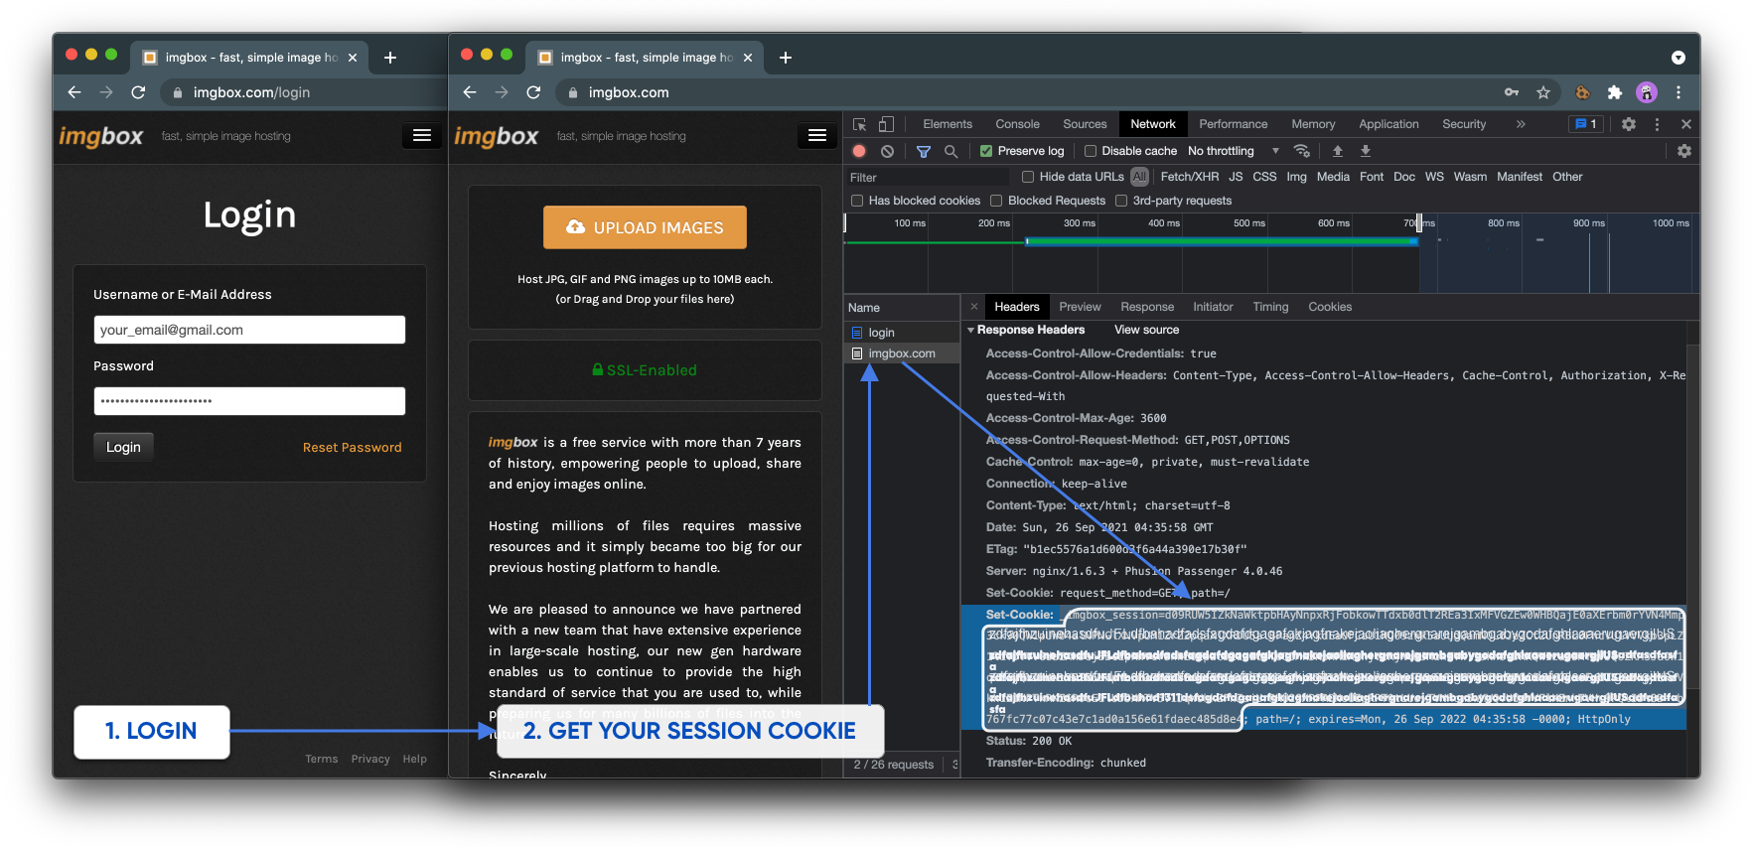Open the DevTools settings gear icon
The height and width of the screenshot is (847, 1753).
click(1629, 124)
